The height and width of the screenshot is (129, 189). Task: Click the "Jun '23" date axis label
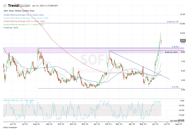click(x=155, y=124)
